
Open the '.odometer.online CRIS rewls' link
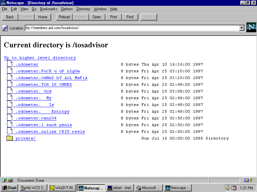coord(50,132)
